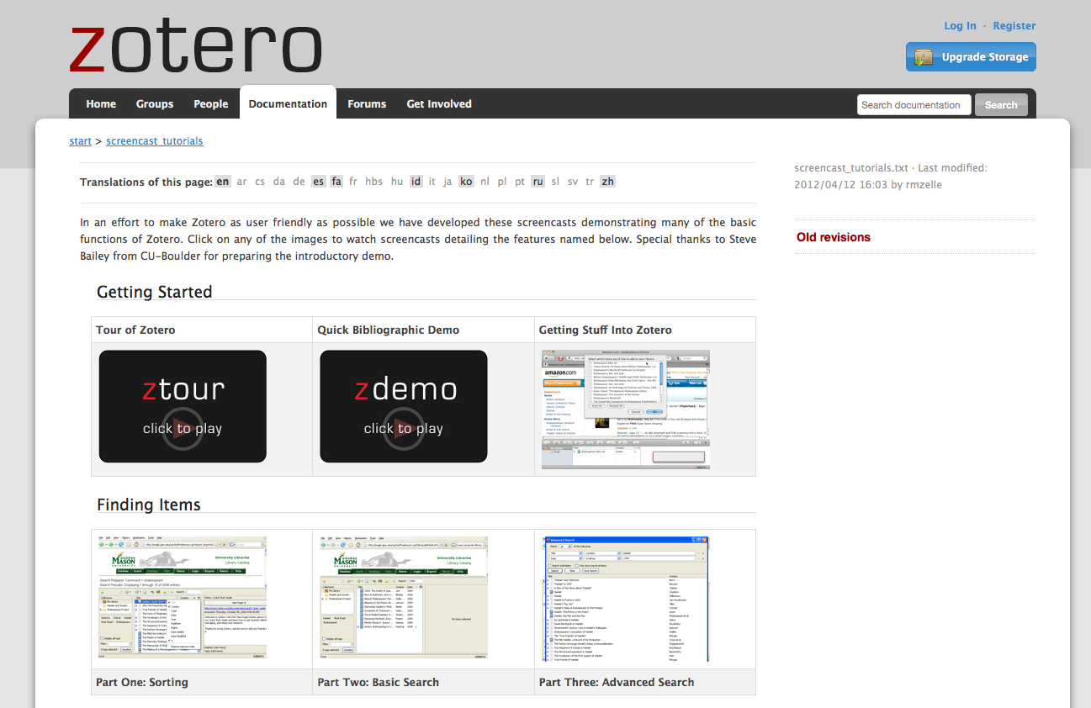This screenshot has height=708, width=1091.
Task: Select the 'it' translation
Action: point(432,182)
